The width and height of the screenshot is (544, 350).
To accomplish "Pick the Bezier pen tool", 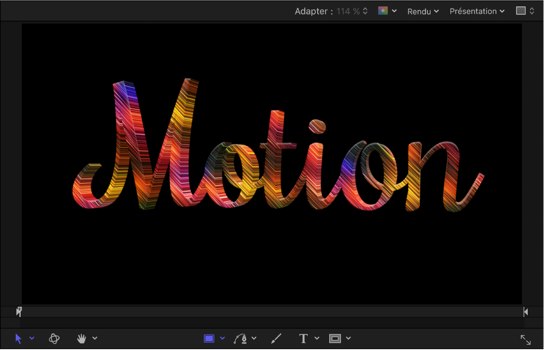I will (x=241, y=338).
